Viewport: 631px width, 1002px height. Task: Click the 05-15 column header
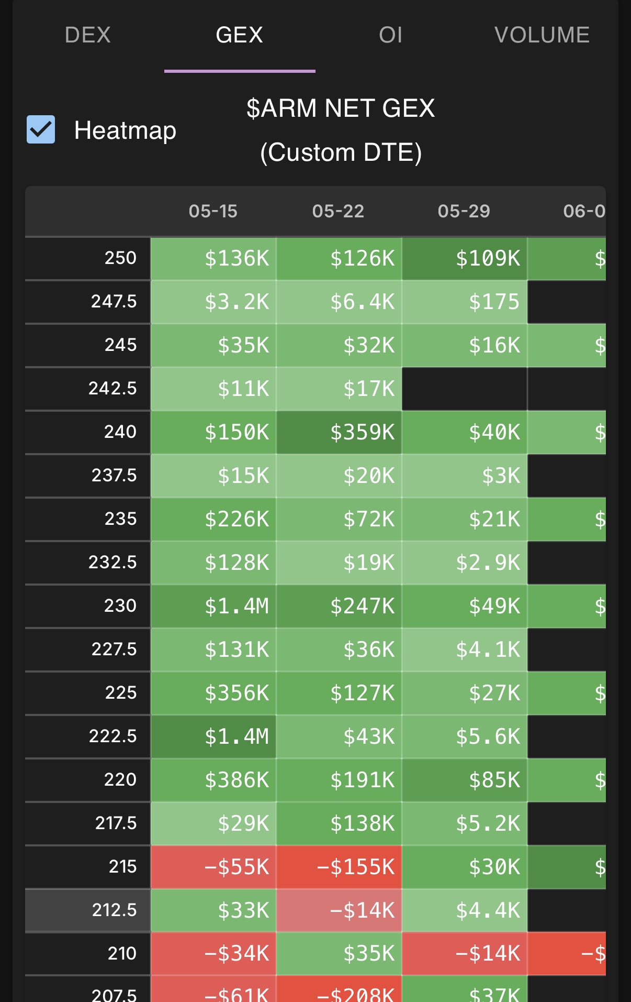coord(213,211)
